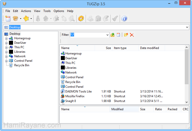Select Recycle Bin in the file list
Viewport: 192px width, 131px height.
point(73,82)
